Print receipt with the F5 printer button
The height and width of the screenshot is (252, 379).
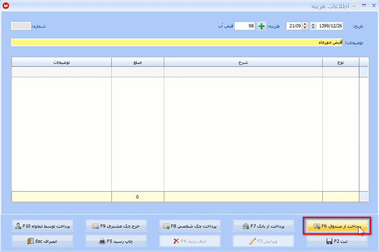(x=116, y=241)
